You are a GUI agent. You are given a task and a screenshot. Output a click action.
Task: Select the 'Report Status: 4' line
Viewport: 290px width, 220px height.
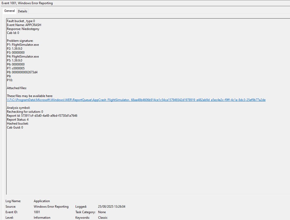coord(18,120)
